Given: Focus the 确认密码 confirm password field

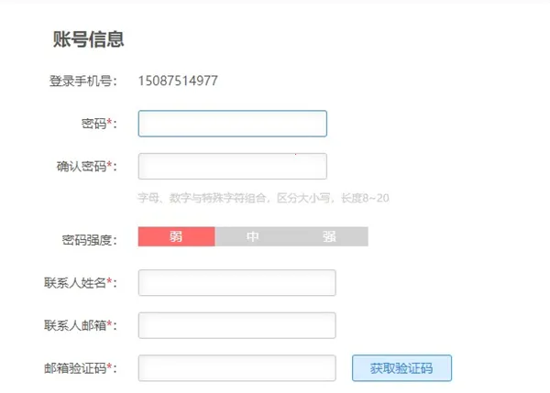Looking at the screenshot, I should tap(232, 166).
